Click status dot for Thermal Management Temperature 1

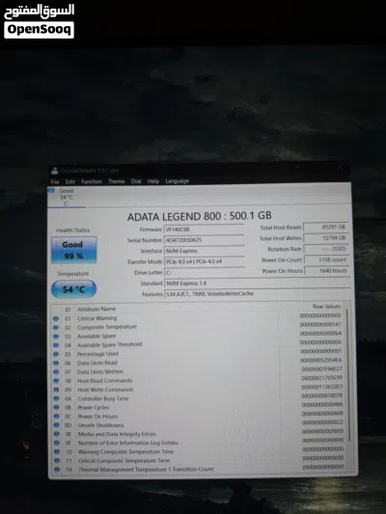[x=57, y=470]
